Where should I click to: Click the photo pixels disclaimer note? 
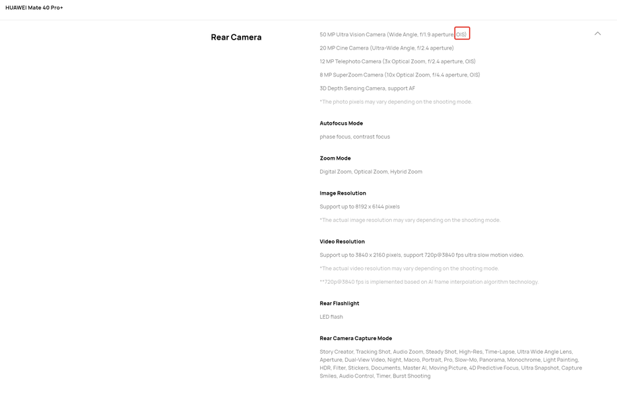tap(396, 102)
